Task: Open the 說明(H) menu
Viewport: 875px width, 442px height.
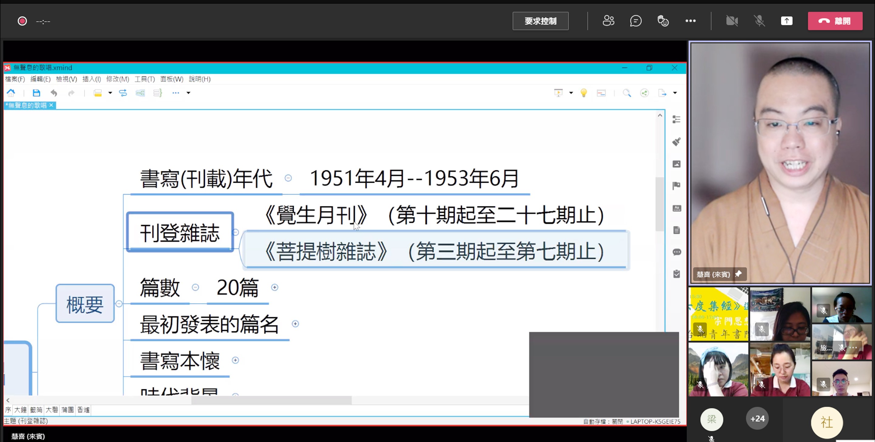Action: point(200,79)
